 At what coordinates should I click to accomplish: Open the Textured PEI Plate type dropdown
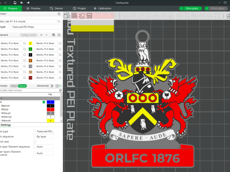pyautogui.click(x=35, y=27)
